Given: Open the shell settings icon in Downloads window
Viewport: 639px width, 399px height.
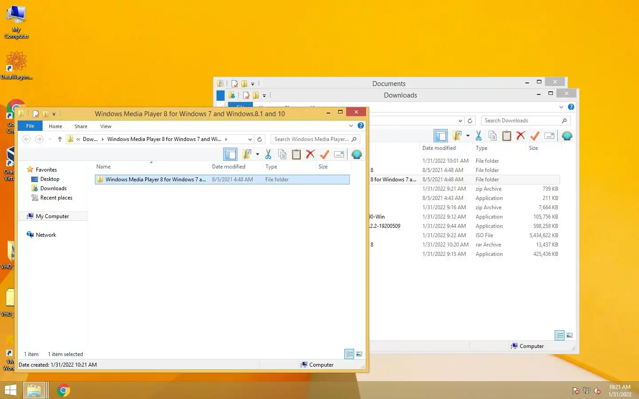Looking at the screenshot, I should pos(567,136).
